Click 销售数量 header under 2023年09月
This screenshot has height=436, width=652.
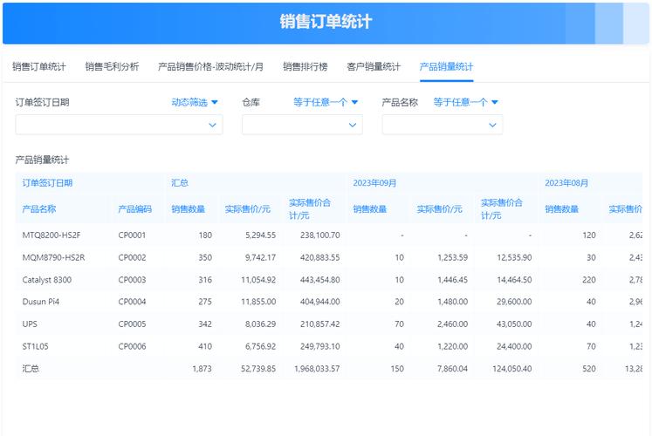pos(370,209)
